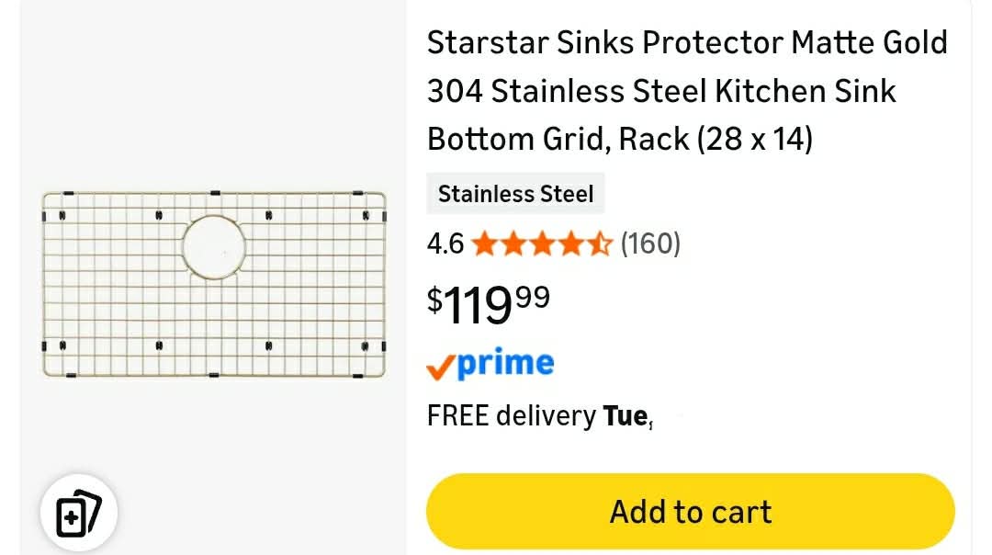Click the $119.99 price
992x555 pixels.
click(x=489, y=305)
